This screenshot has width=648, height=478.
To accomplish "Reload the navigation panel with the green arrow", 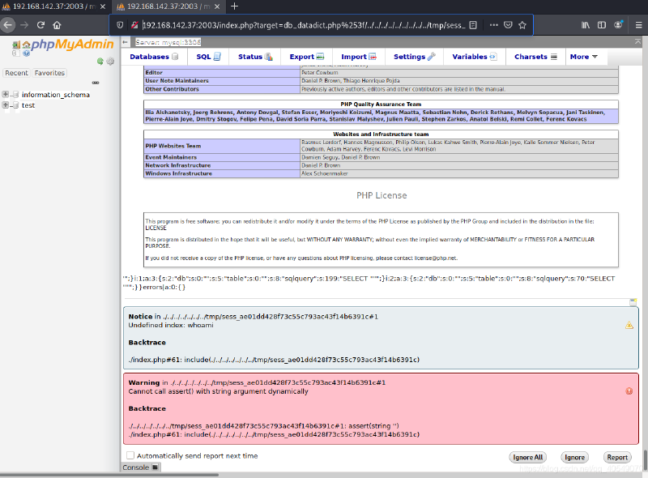I will (100, 62).
